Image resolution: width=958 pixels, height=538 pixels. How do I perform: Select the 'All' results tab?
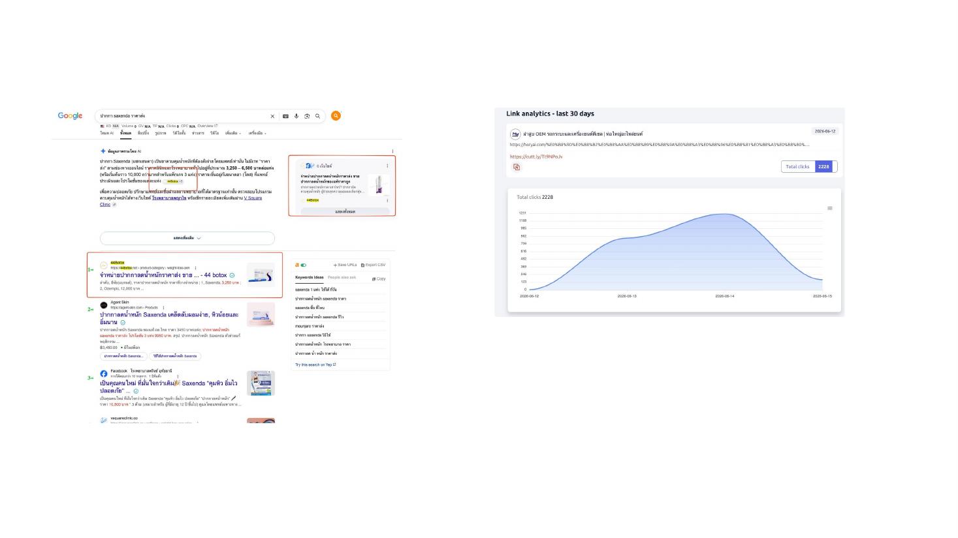(125, 133)
